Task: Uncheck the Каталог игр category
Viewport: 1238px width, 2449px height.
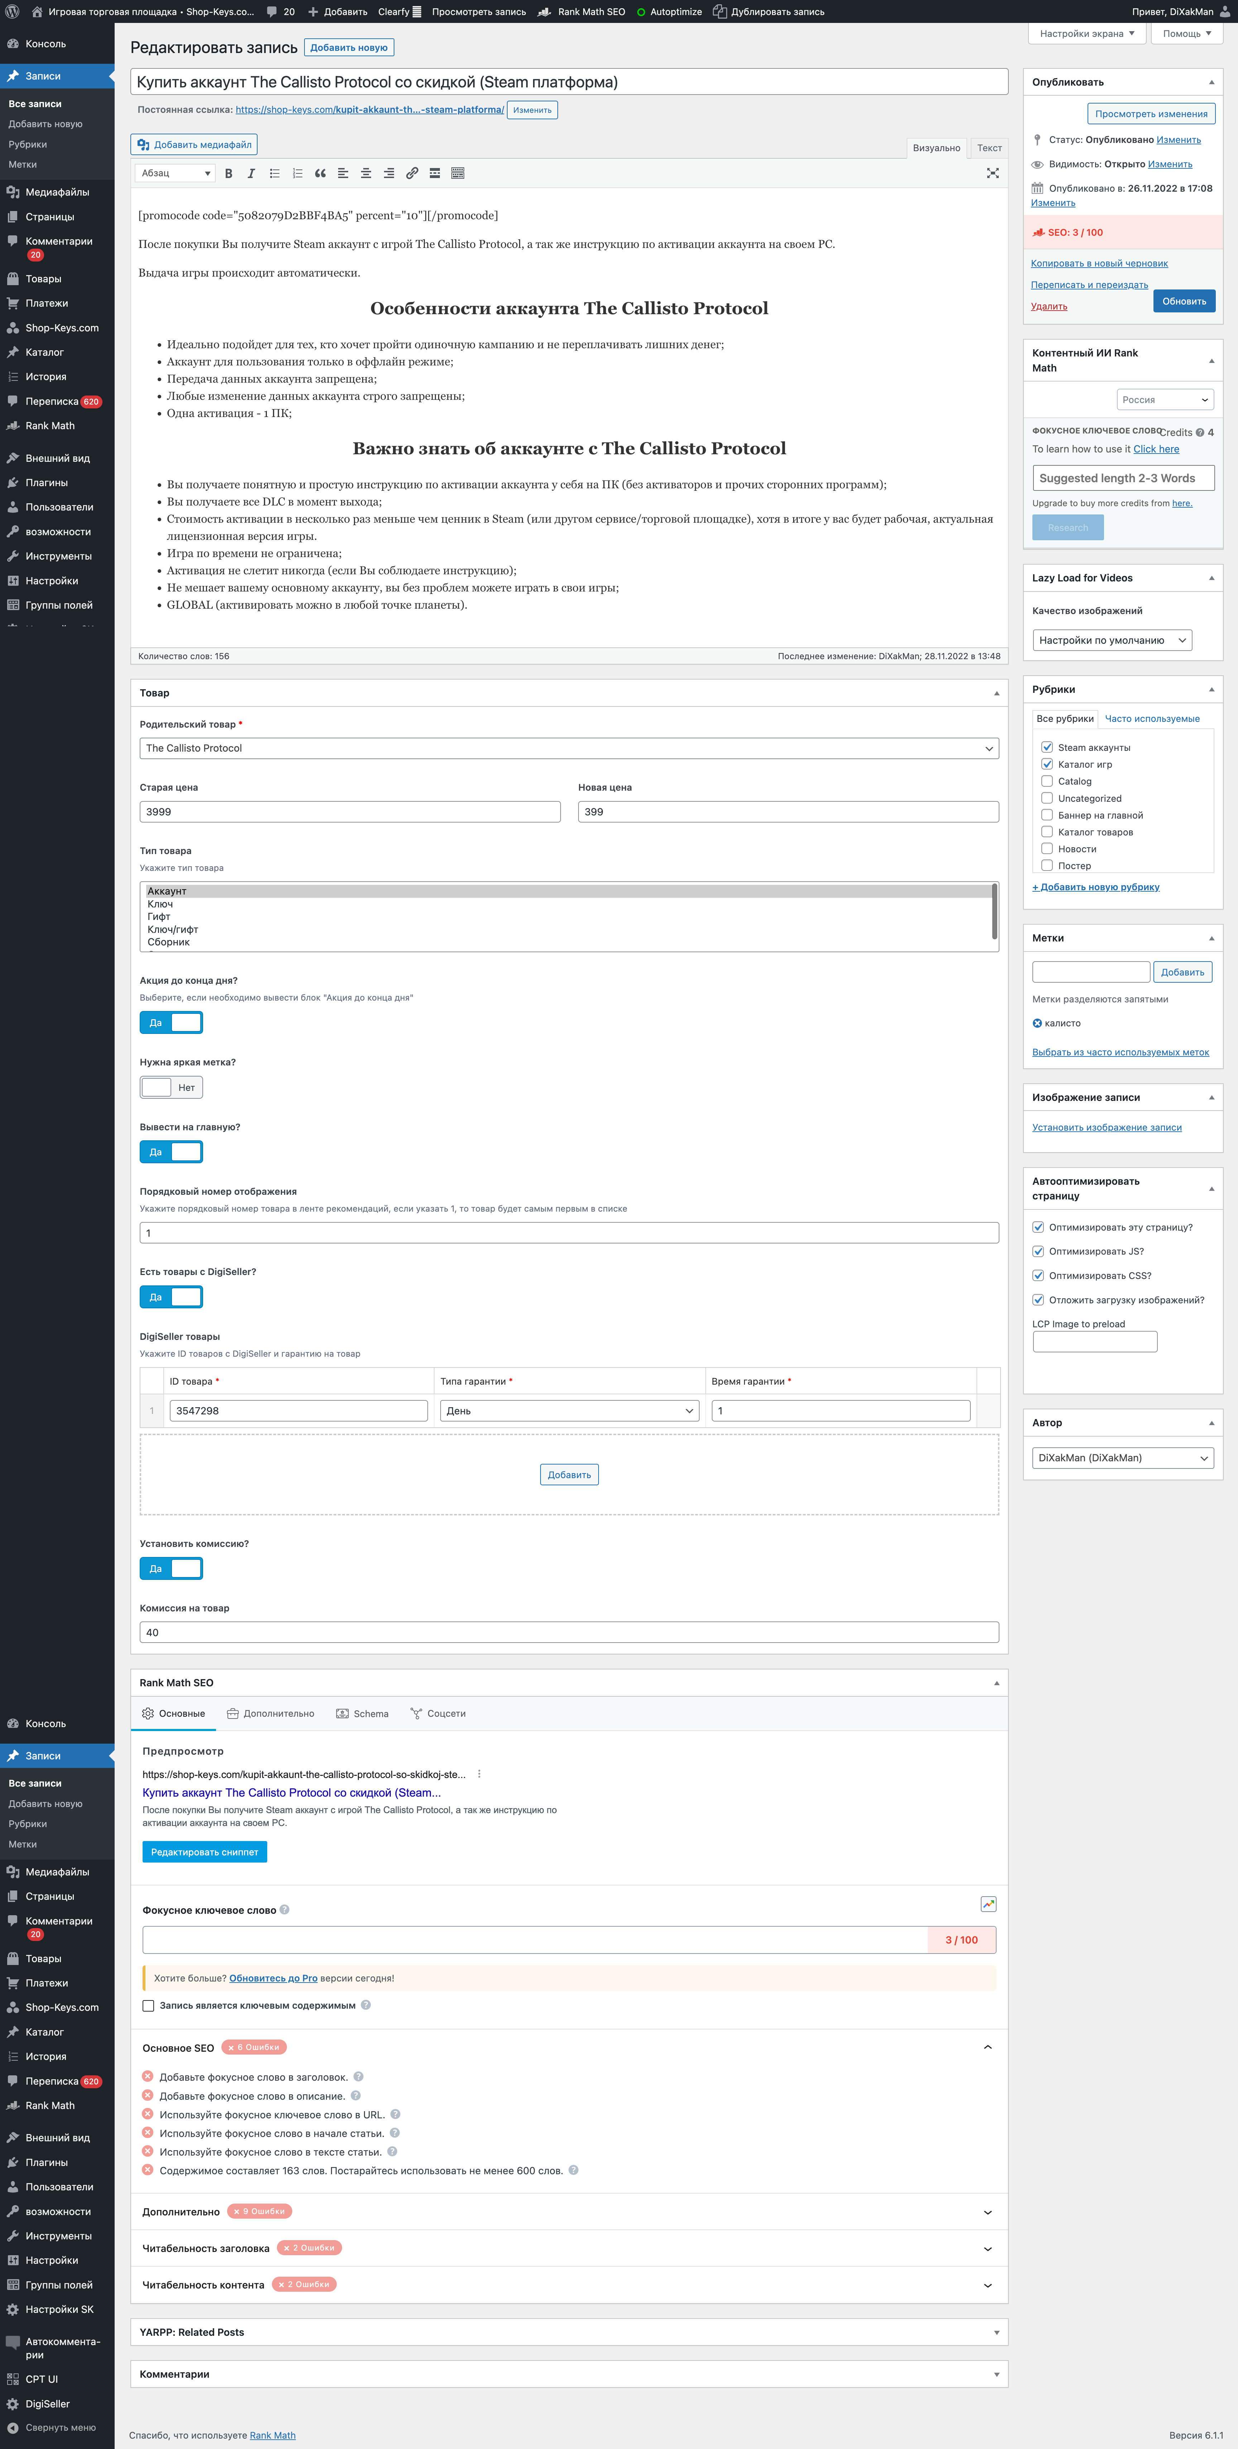Action: coord(1047,765)
